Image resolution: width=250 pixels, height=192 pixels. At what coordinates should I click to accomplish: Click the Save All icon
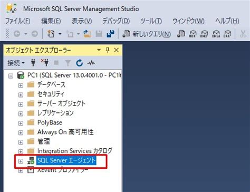[x=110, y=33]
